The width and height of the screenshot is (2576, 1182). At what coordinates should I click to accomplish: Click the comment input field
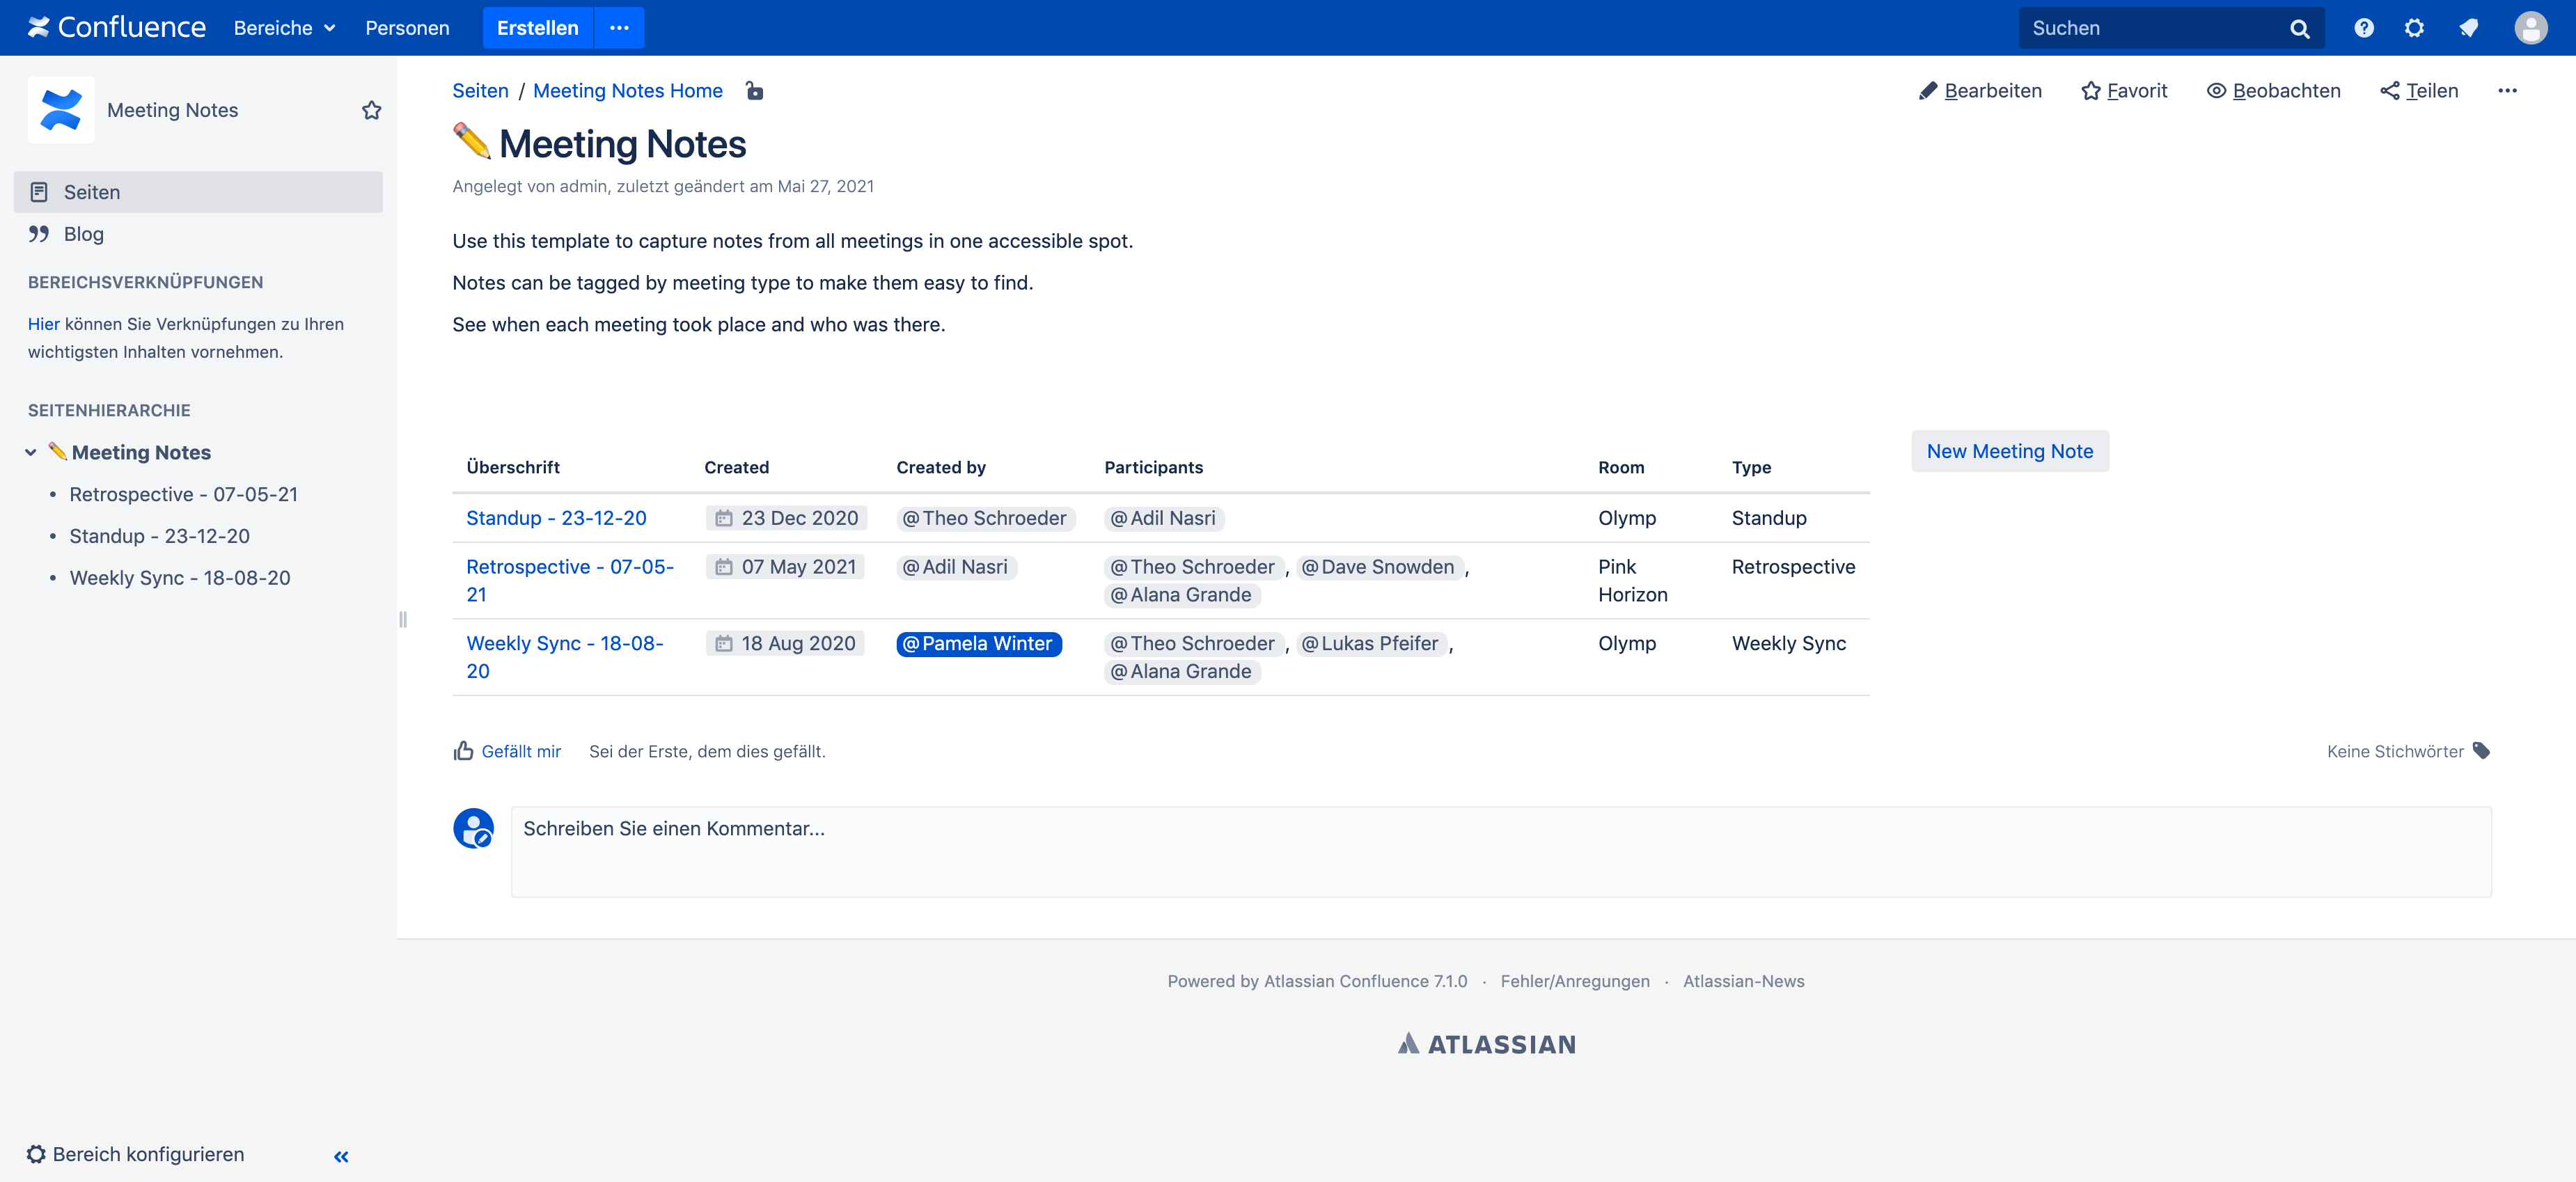coord(1500,851)
